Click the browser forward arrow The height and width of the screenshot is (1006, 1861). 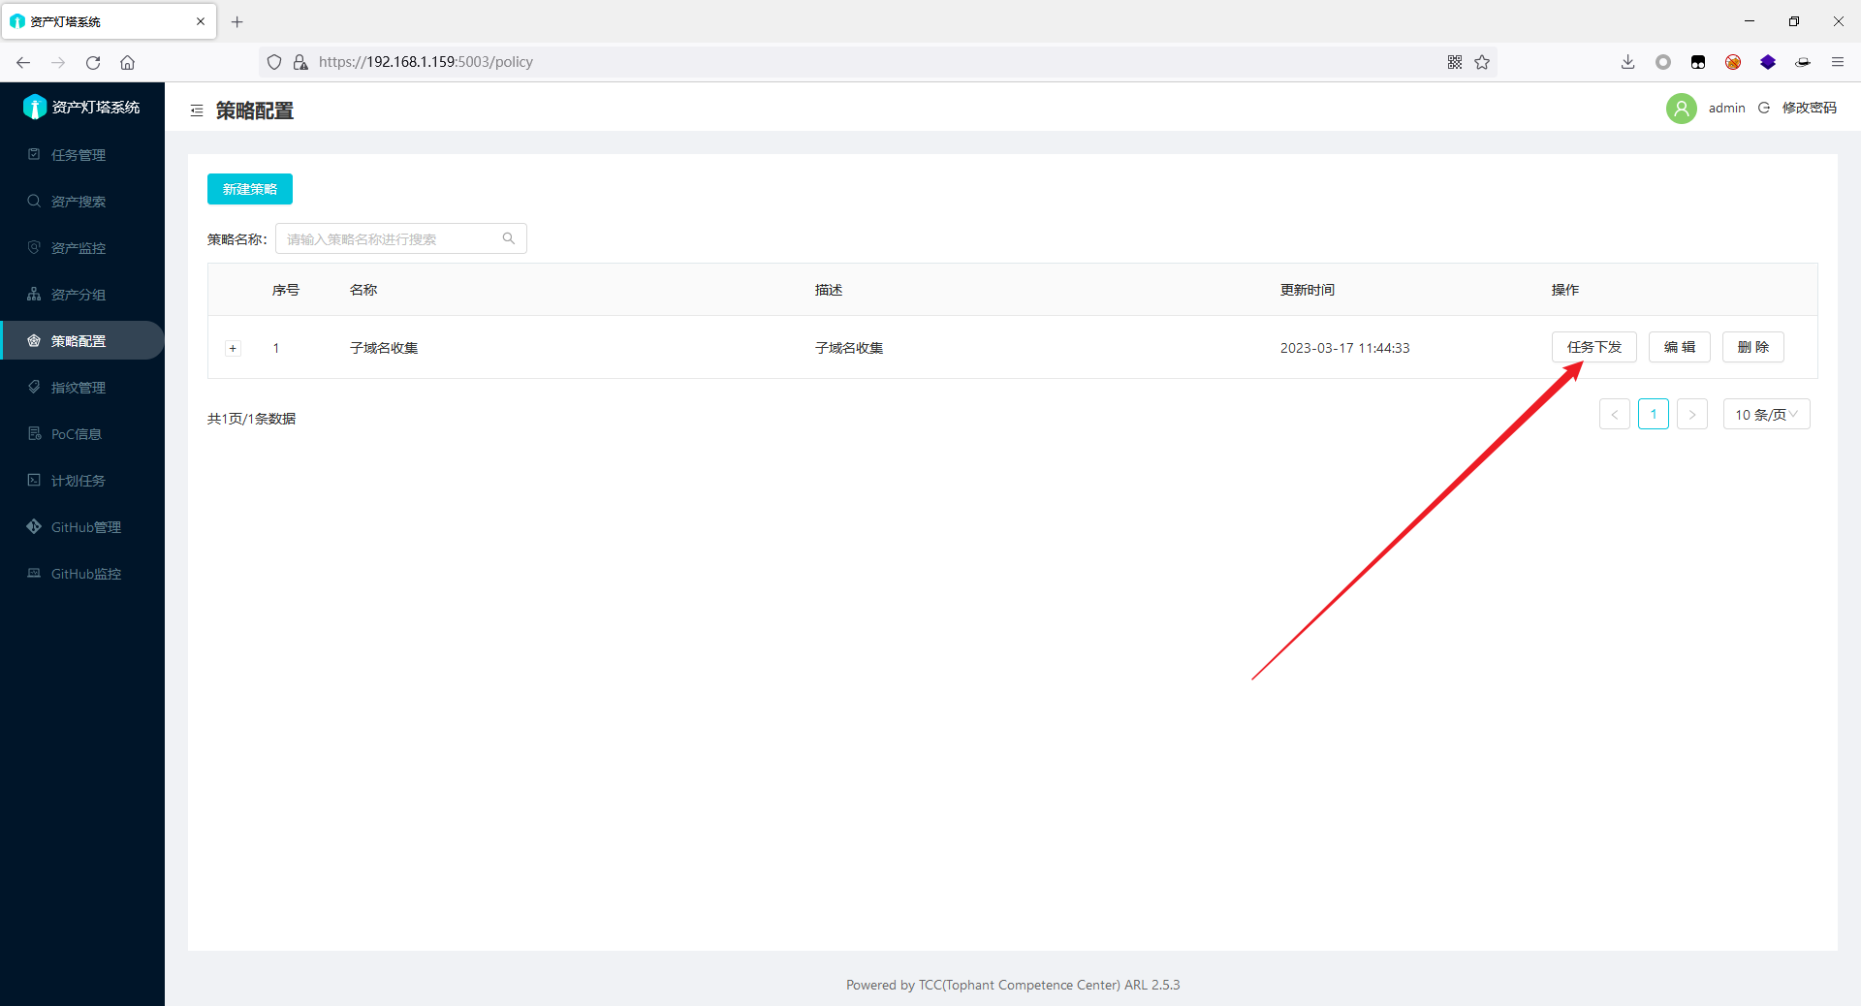(x=58, y=62)
